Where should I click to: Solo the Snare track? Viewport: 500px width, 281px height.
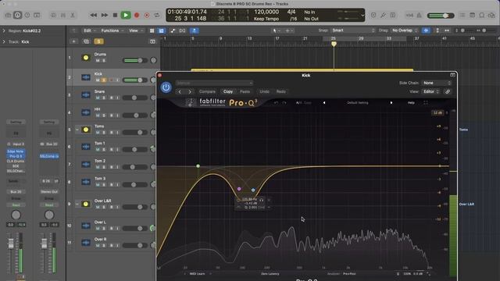click(104, 98)
